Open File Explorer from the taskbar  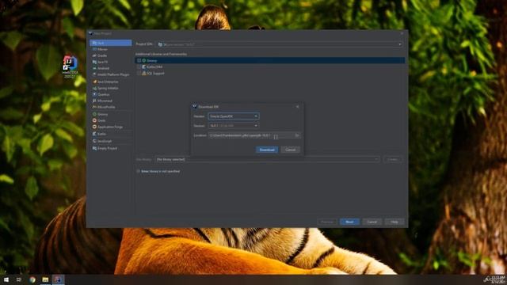tap(45, 279)
